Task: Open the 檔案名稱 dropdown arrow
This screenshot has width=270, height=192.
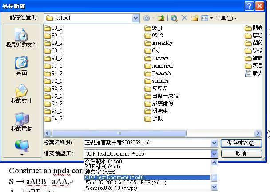Action: tap(214, 143)
